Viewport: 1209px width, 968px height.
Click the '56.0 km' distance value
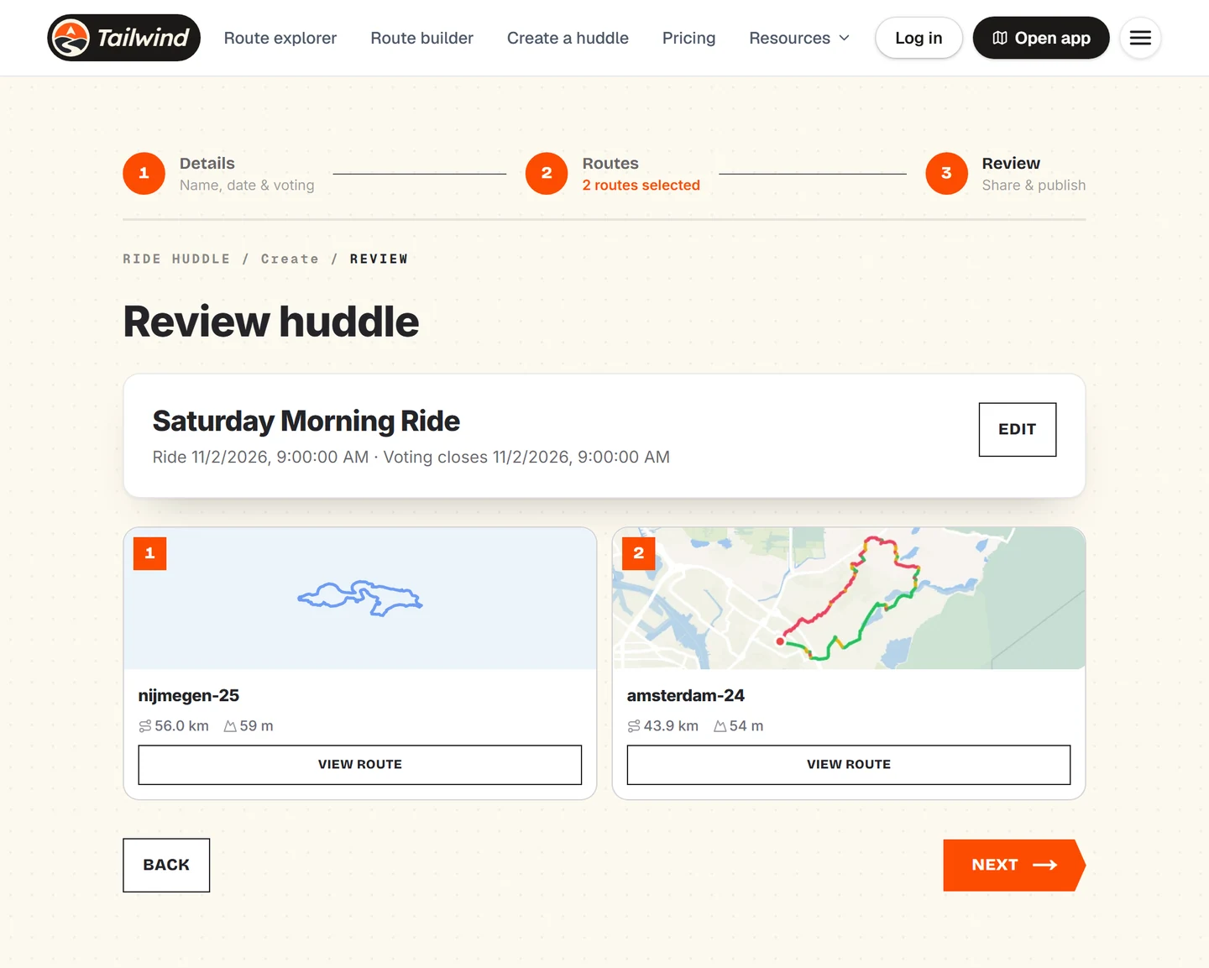point(181,726)
